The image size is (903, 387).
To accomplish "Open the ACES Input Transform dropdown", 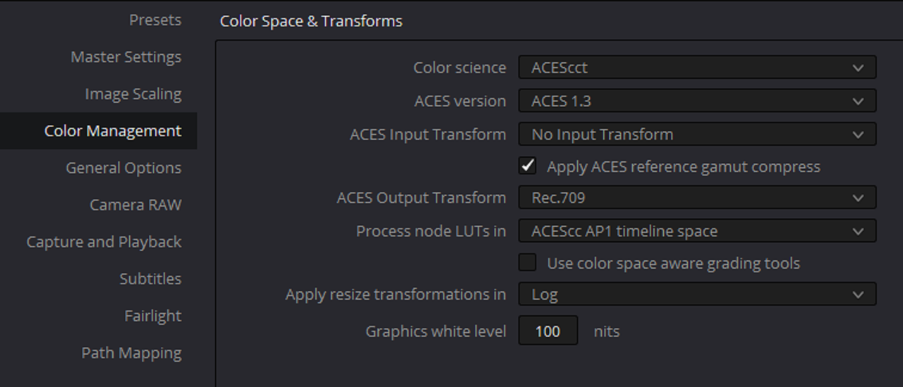I will click(697, 134).
